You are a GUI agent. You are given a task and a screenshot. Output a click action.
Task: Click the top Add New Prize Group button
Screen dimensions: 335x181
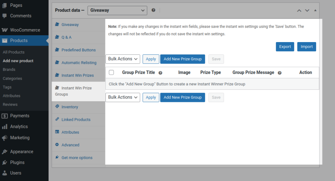click(x=182, y=59)
